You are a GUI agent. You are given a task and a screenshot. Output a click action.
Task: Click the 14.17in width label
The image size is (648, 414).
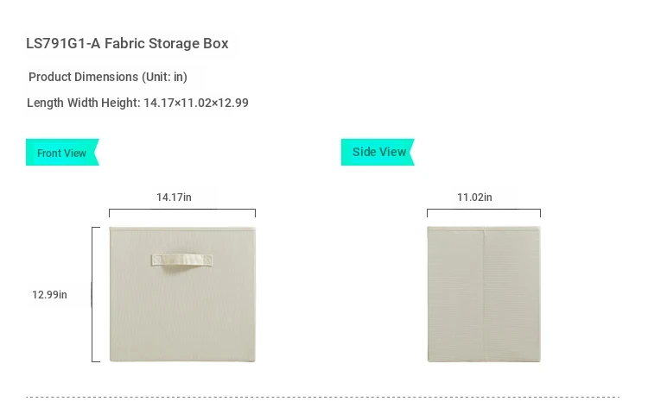tap(174, 198)
